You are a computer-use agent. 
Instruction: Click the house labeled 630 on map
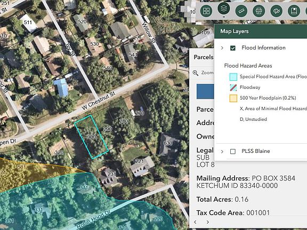click(168, 144)
